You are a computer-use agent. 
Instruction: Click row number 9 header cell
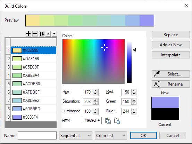pos(8,117)
